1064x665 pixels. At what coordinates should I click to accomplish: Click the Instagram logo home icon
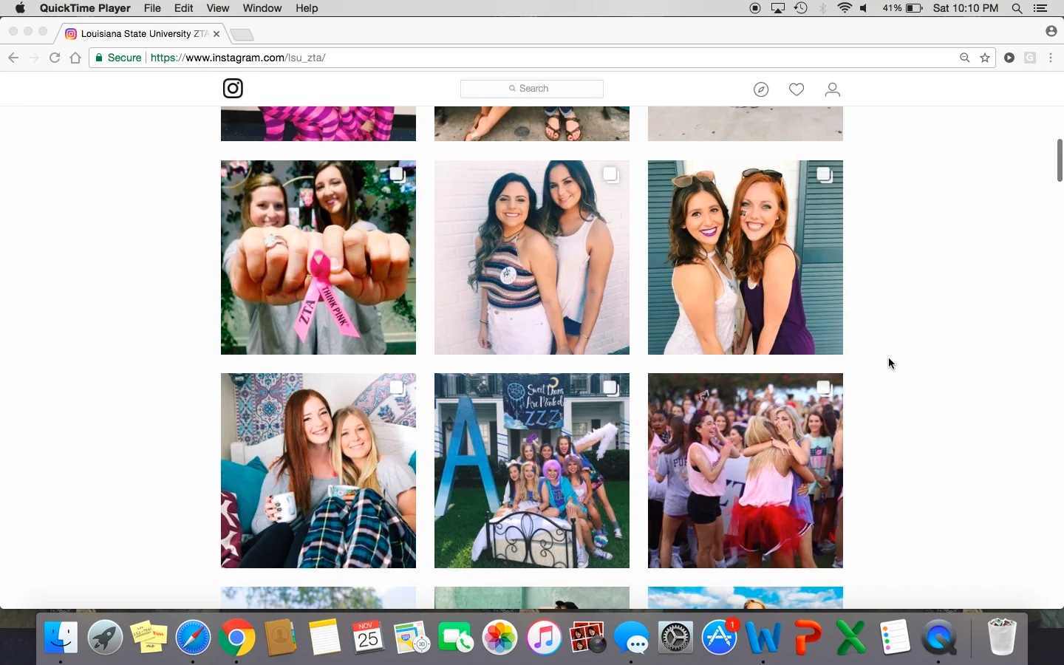point(233,89)
